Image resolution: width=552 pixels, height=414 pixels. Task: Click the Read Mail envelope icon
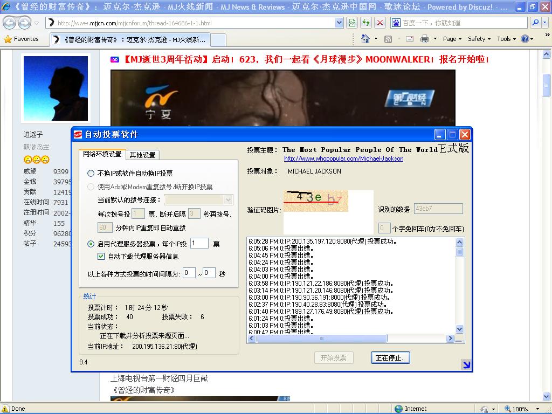coord(410,39)
